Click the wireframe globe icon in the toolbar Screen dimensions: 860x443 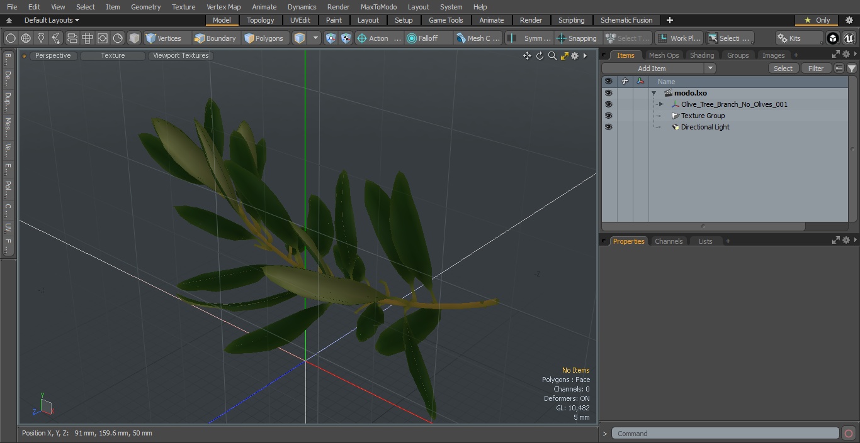click(26, 38)
